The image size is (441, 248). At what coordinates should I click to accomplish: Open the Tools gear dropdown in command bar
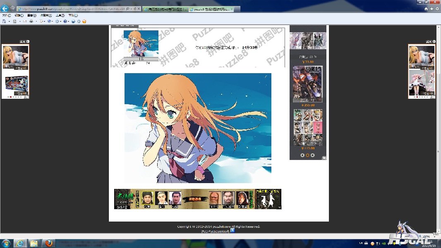pos(58,21)
